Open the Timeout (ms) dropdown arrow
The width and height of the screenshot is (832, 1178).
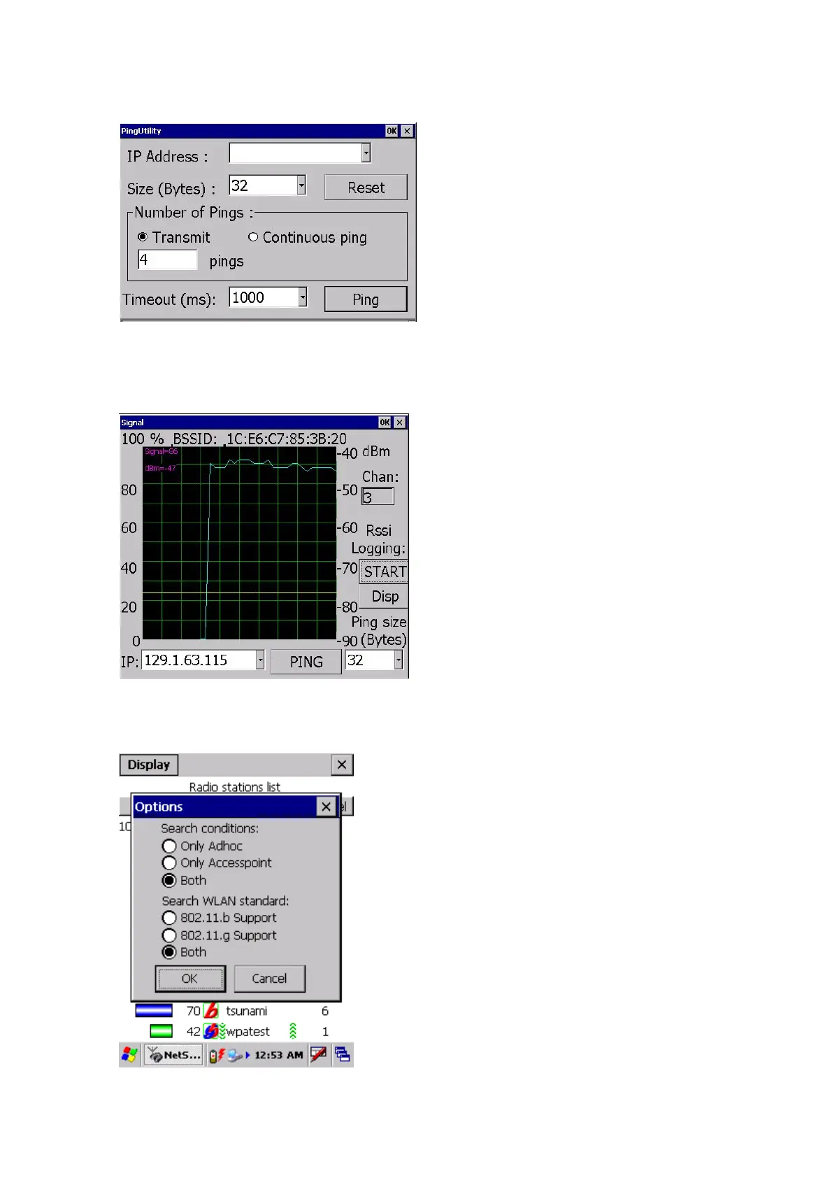(x=303, y=297)
